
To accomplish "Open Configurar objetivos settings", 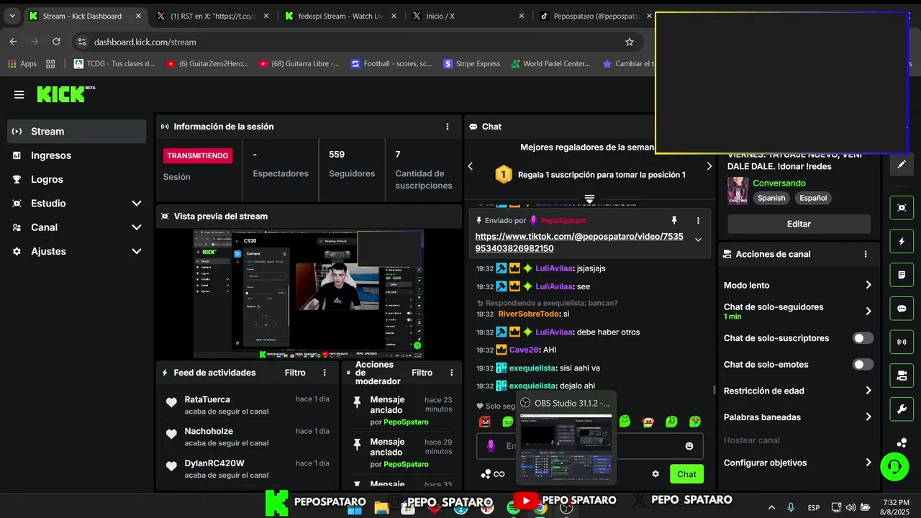I will pos(798,463).
